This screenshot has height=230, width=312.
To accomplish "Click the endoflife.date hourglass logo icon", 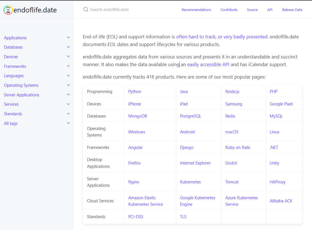I will pyautogui.click(x=8, y=10).
